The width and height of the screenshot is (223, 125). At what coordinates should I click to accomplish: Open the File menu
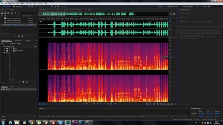(x=2, y=4)
